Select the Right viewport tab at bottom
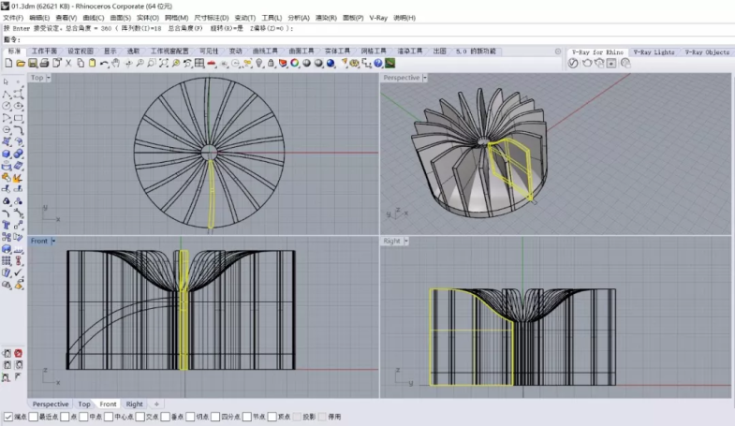735x426 pixels. (x=135, y=404)
